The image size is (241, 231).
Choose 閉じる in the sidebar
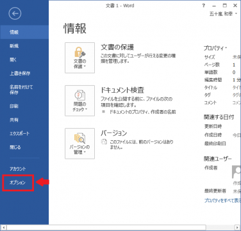(x=24, y=147)
